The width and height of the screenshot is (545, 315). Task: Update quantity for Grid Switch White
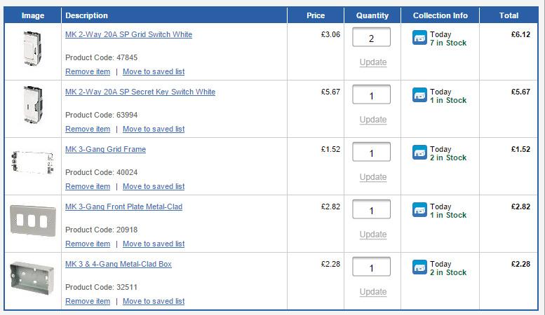tap(372, 62)
